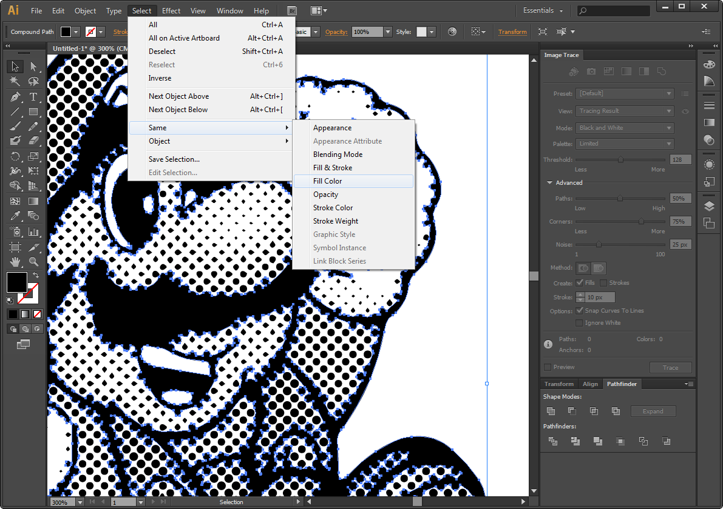Click the Threshold slider handle
Screen dimensions: 723x509
tap(620, 160)
